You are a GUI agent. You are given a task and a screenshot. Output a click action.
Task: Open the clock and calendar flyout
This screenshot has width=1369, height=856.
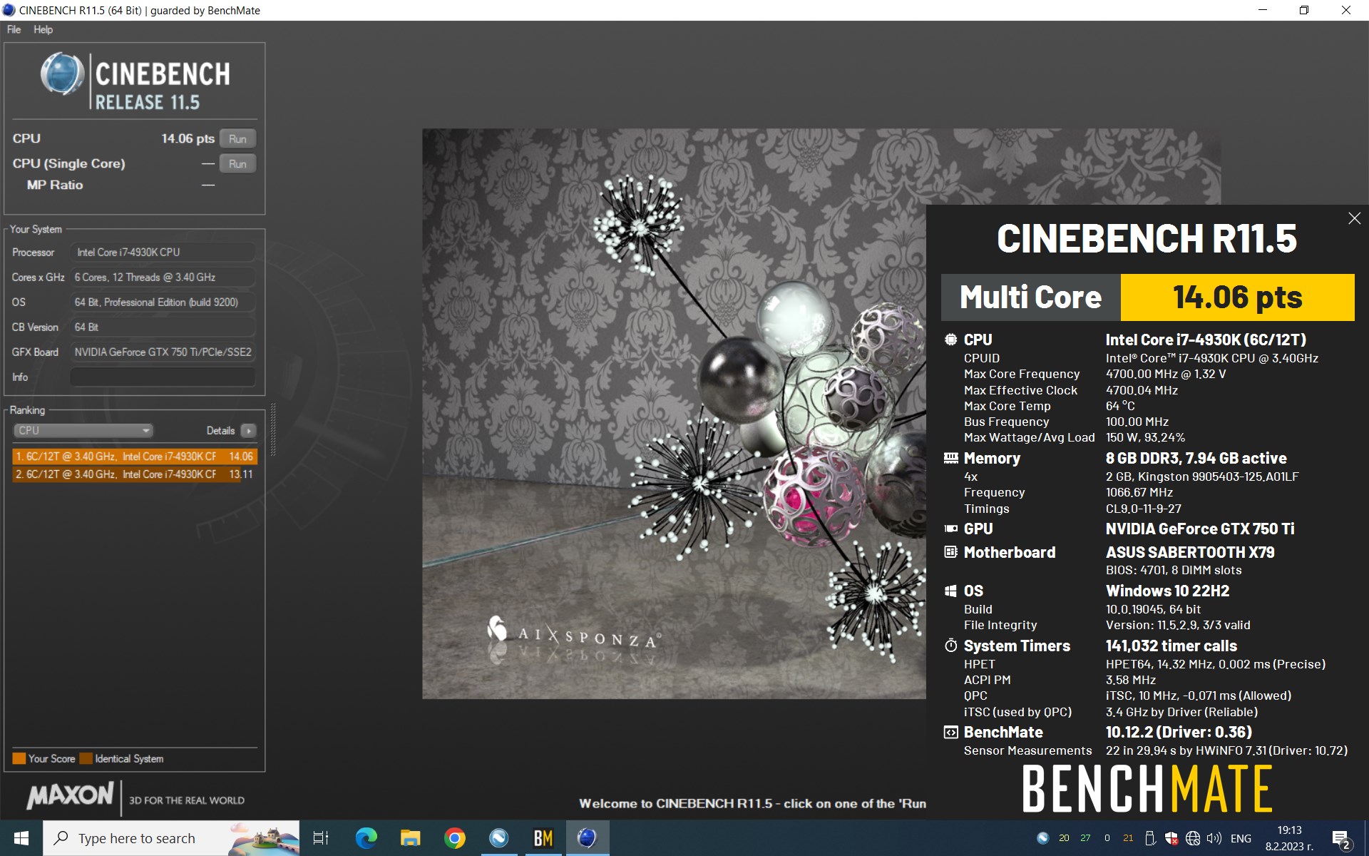pyautogui.click(x=1289, y=838)
